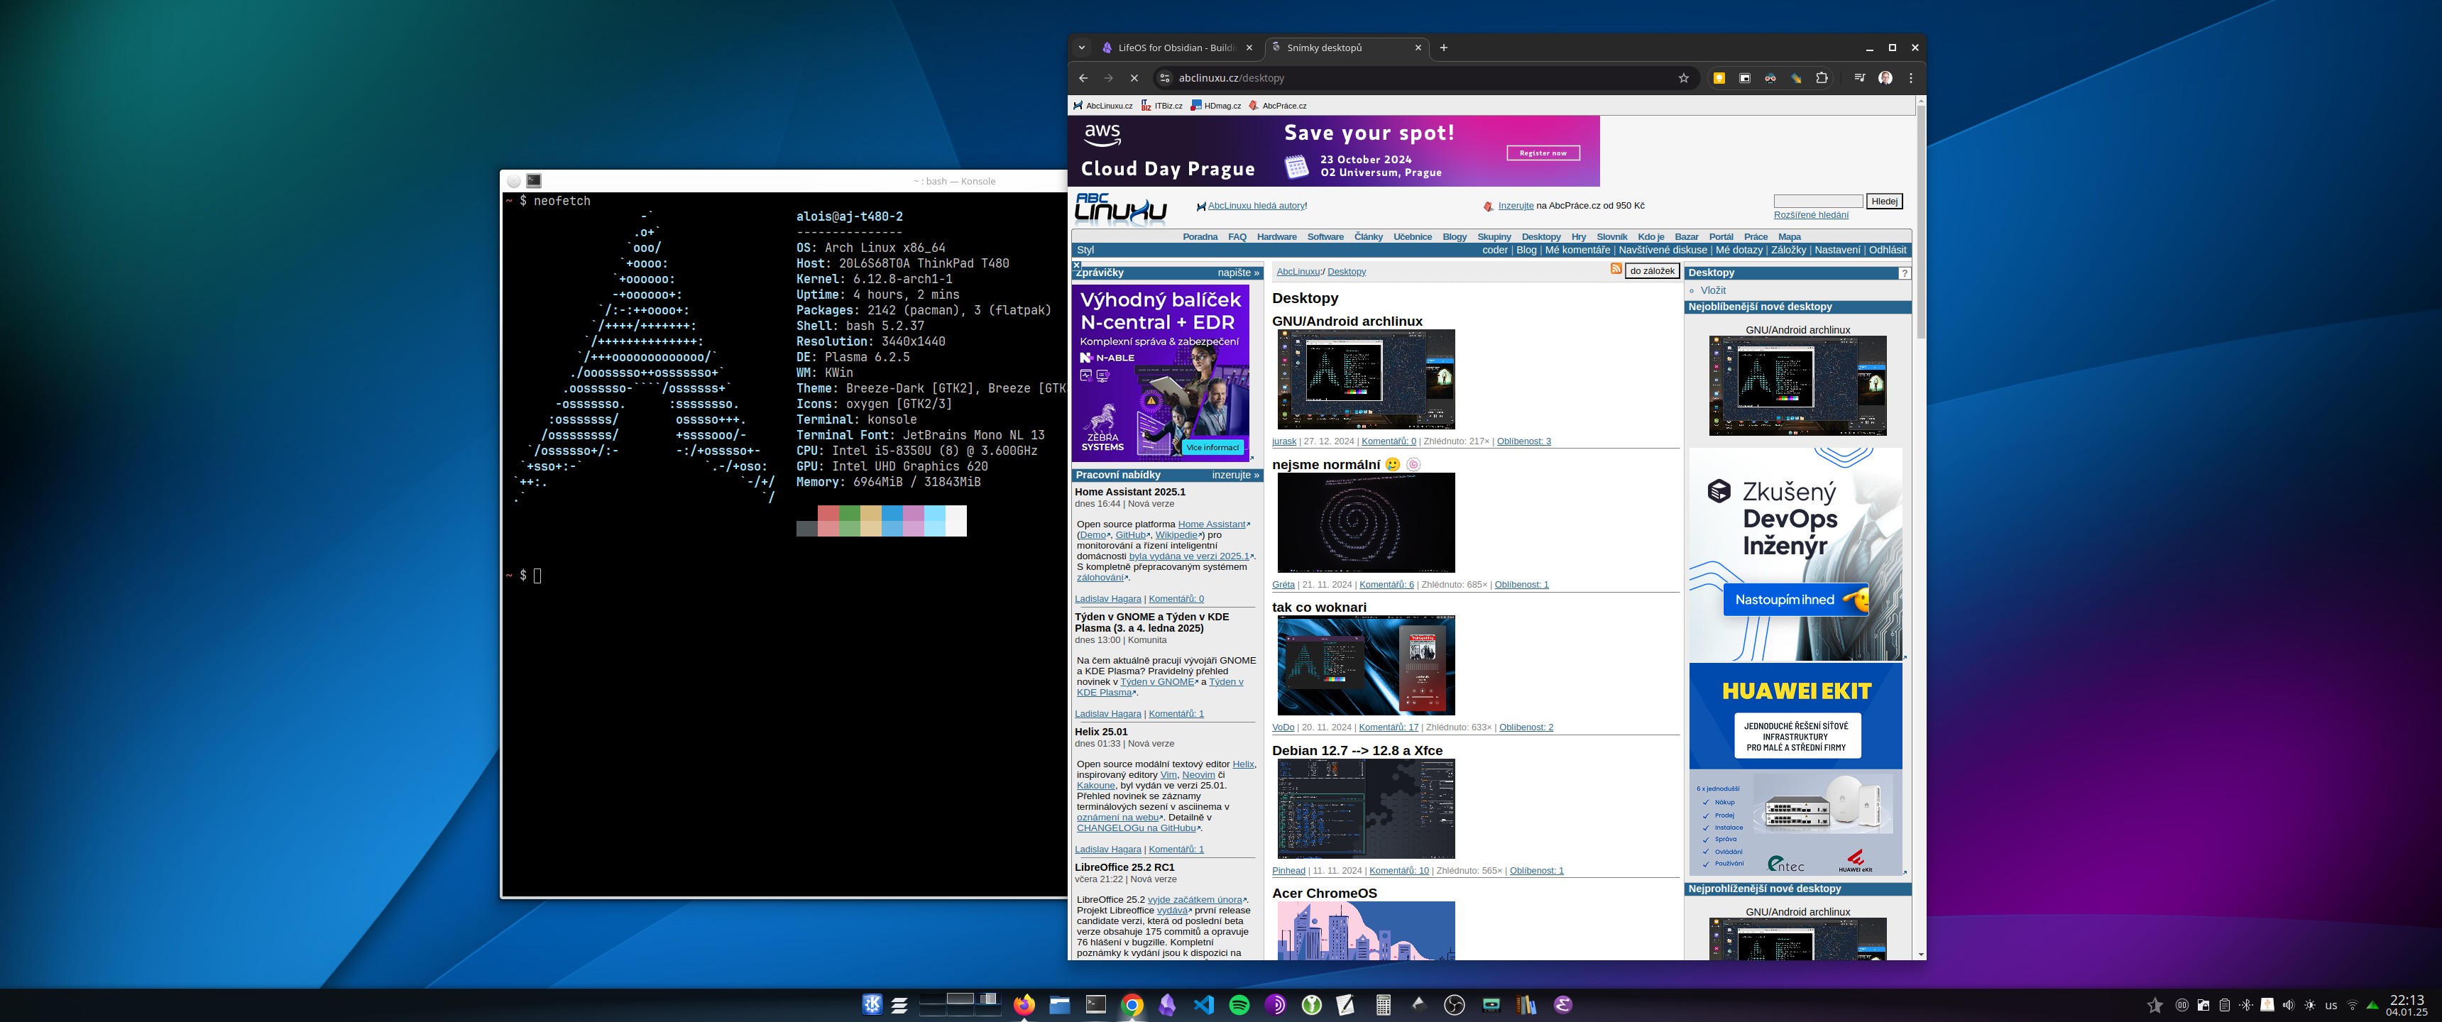The width and height of the screenshot is (2442, 1022).
Task: Open the Hardware menu on abclinuxu
Action: (x=1276, y=237)
